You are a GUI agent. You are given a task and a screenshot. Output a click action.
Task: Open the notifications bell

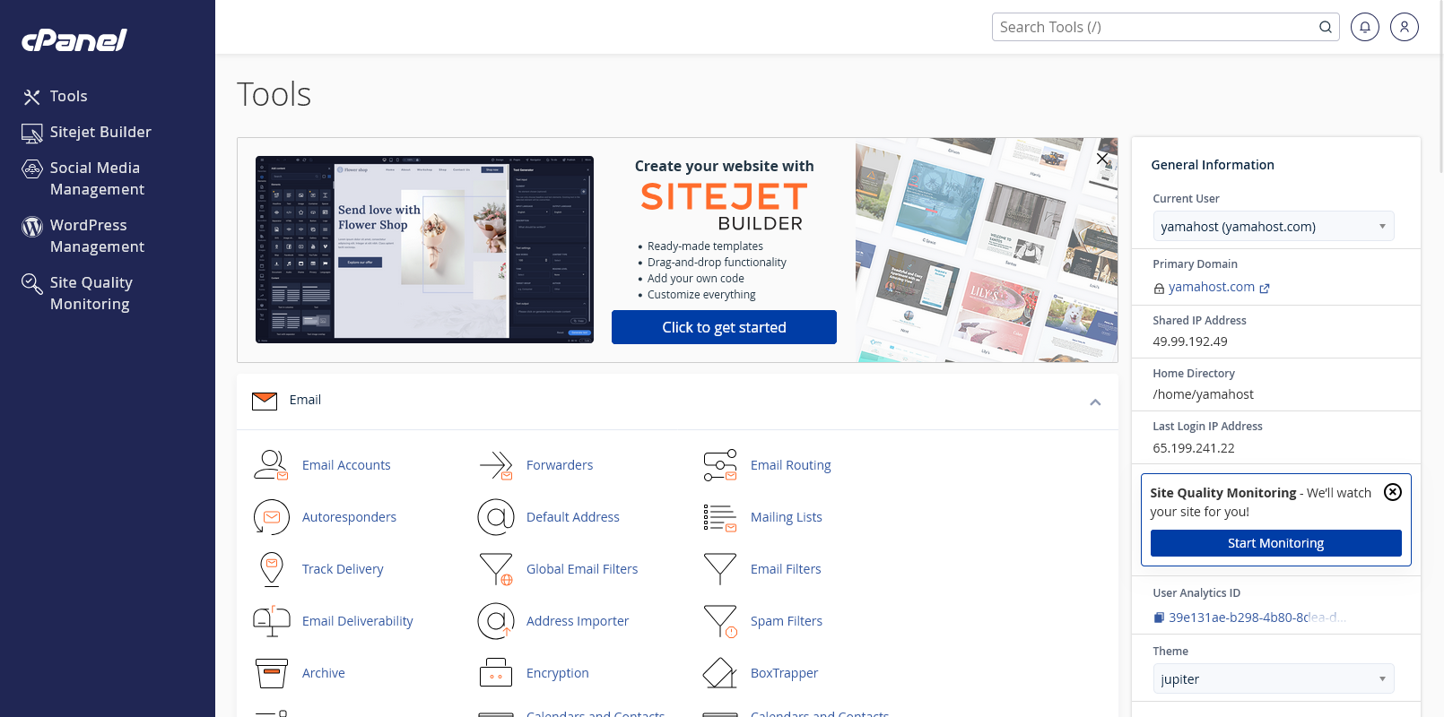pyautogui.click(x=1365, y=27)
